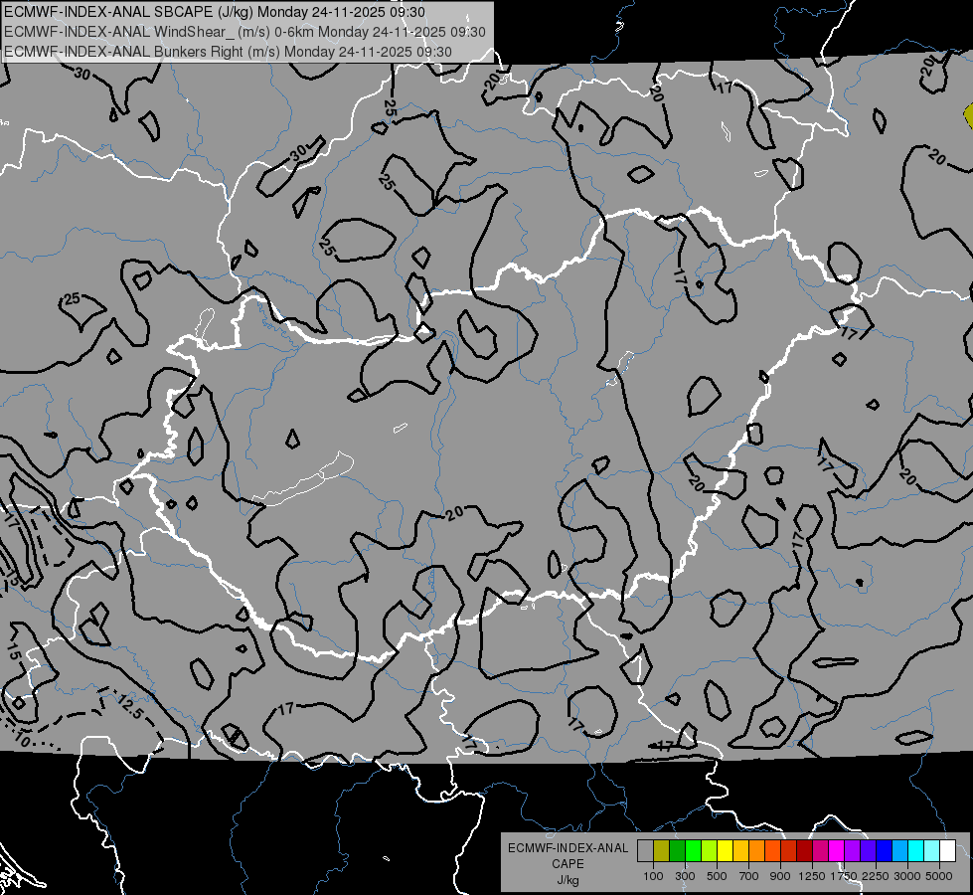The image size is (973, 895).
Task: Click the 500 tick label on the legend
Action: [717, 876]
